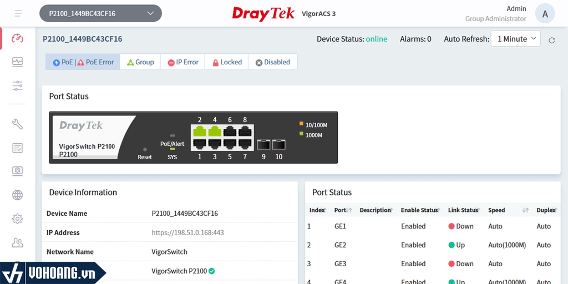This screenshot has width=568, height=284.
Task: Click the DrayTek logo in the header
Action: [263, 14]
